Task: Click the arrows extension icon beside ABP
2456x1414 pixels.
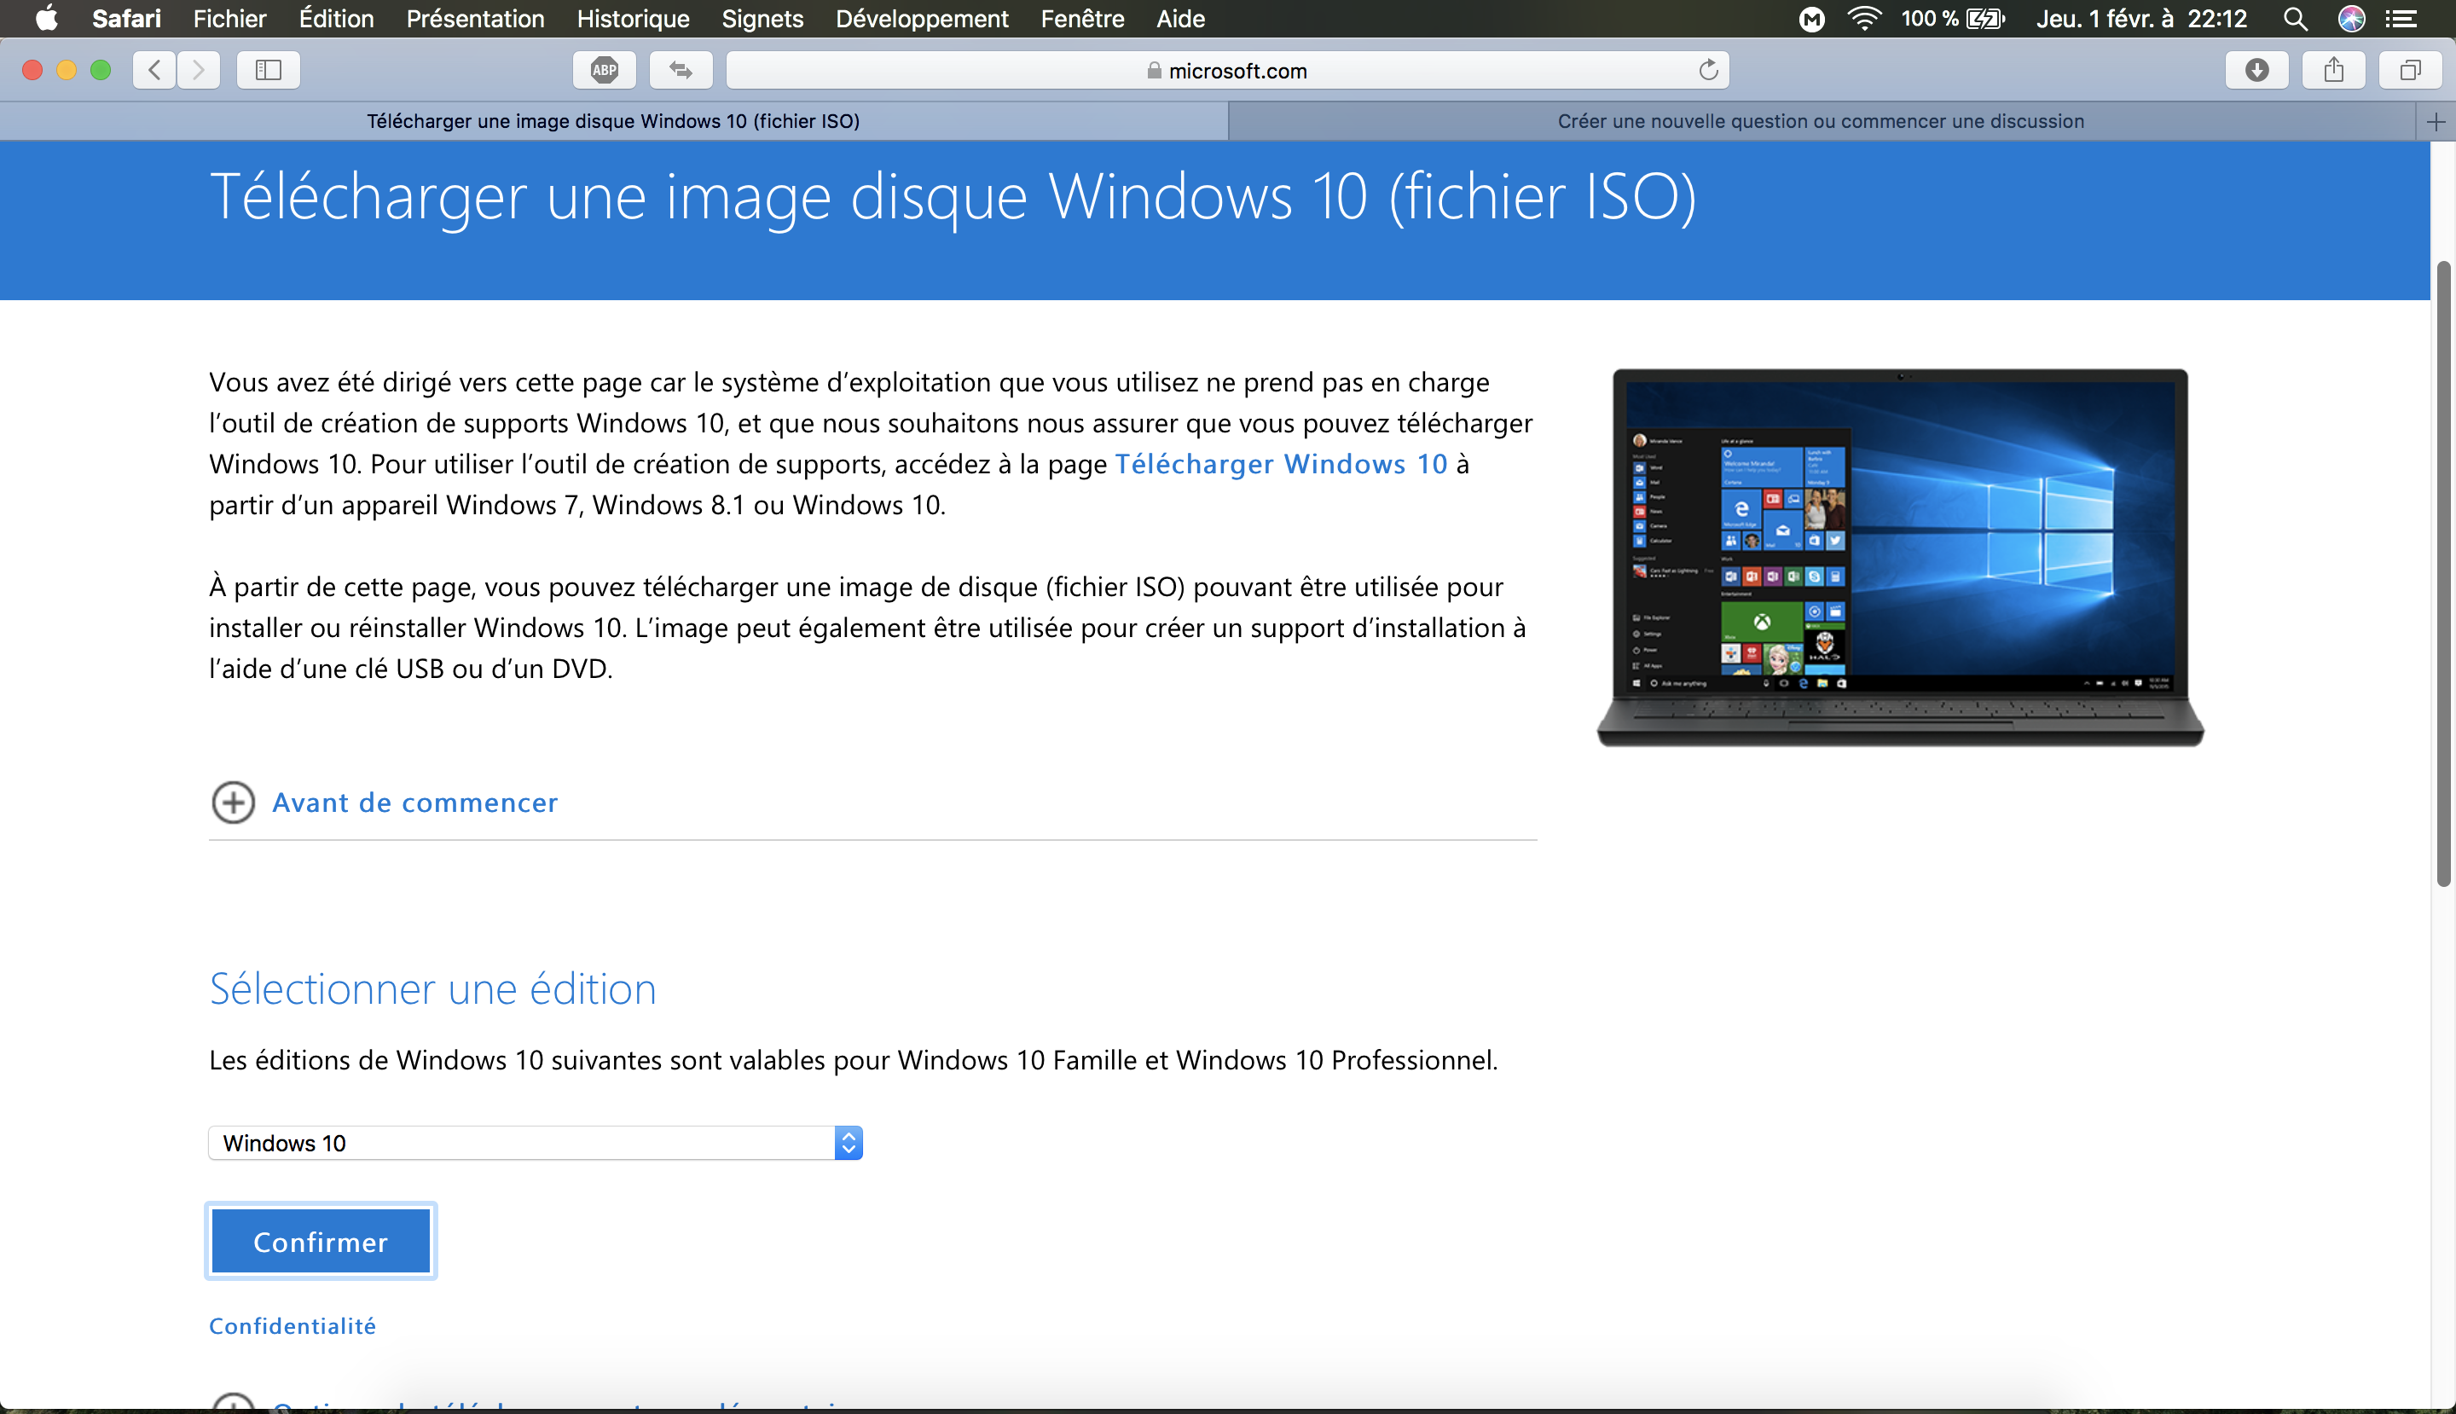Action: [x=681, y=70]
